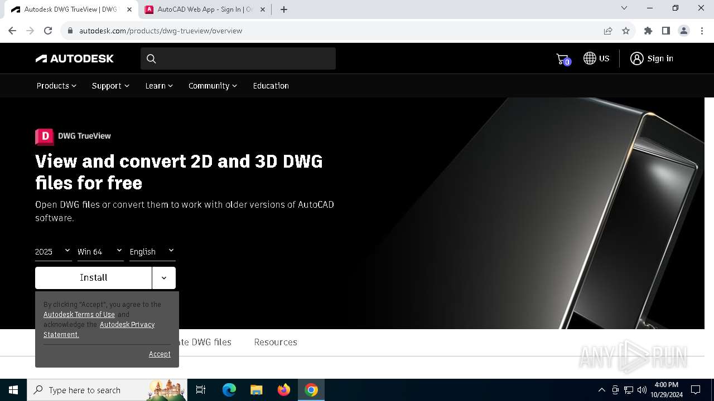
Task: Open the network icon in the tray
Action: (x=629, y=390)
